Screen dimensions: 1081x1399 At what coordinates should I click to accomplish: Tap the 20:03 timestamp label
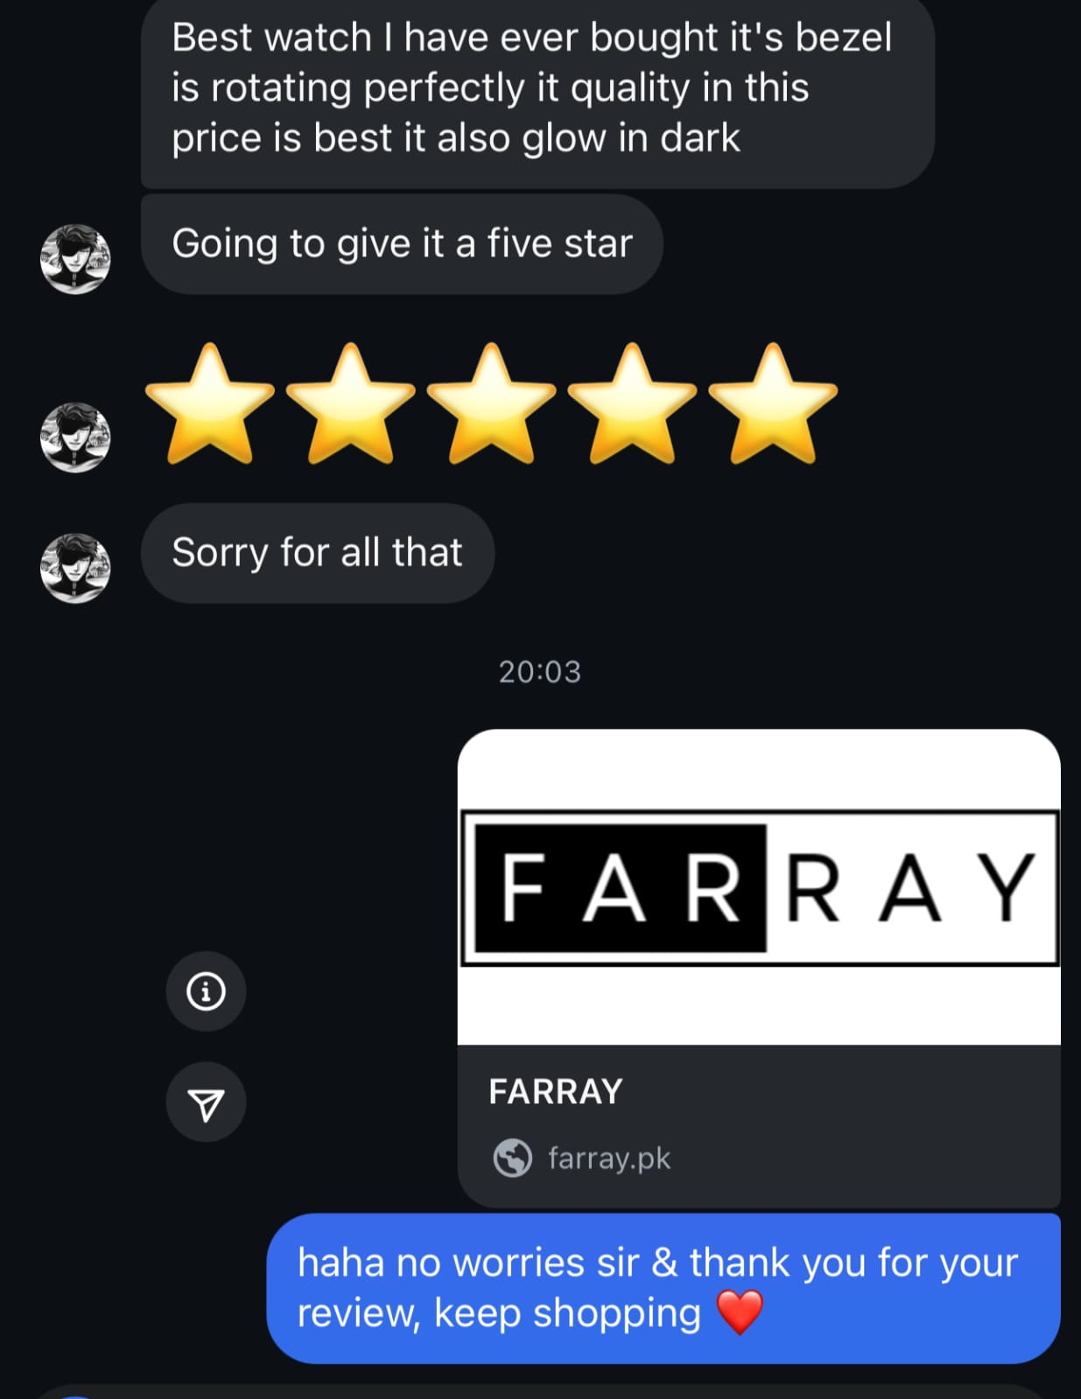[x=540, y=672]
